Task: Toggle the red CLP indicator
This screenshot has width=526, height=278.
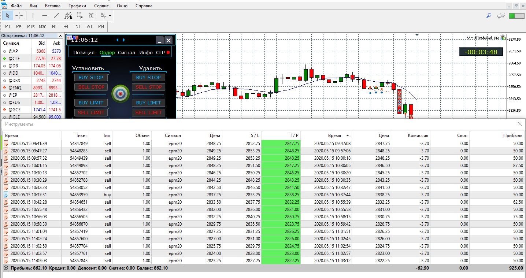Action: pos(168,53)
